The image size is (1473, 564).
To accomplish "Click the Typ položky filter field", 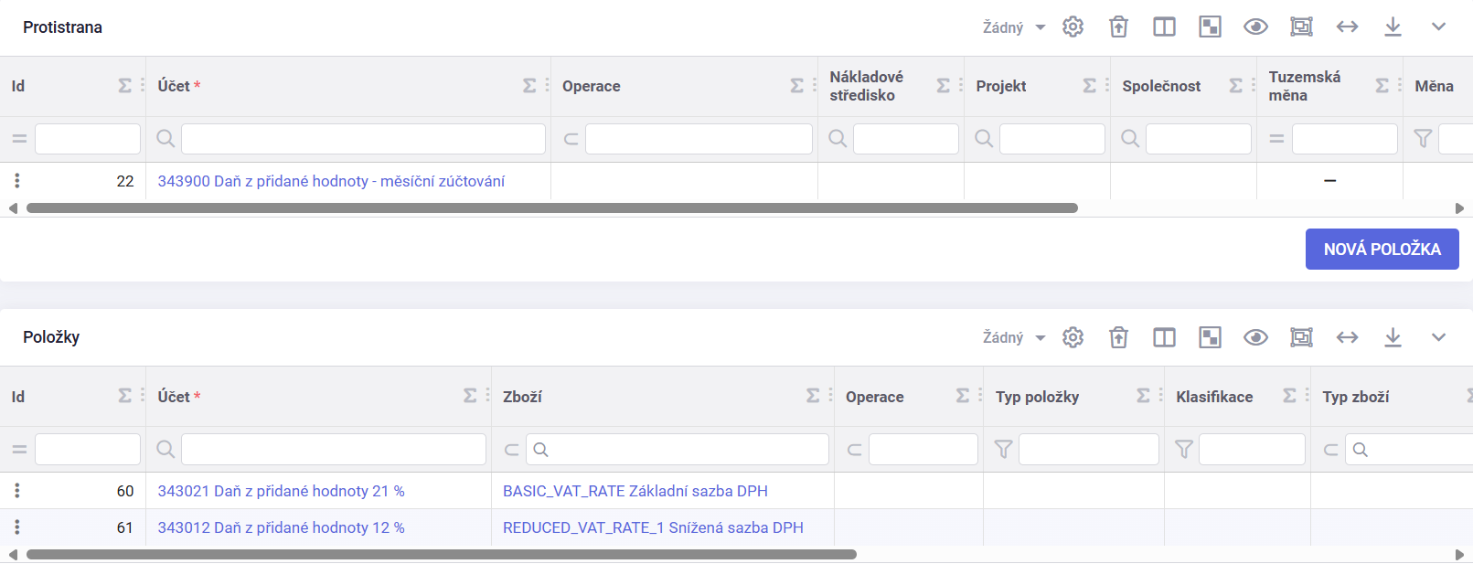I will tap(1089, 449).
